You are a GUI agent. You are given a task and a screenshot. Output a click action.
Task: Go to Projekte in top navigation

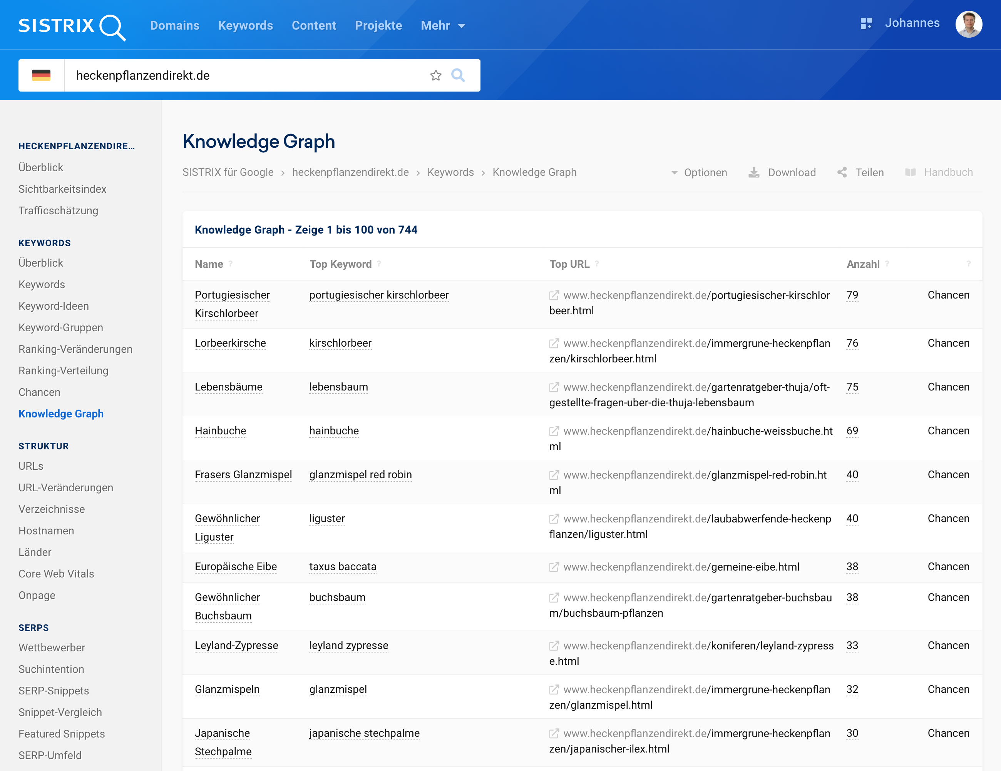click(x=378, y=26)
